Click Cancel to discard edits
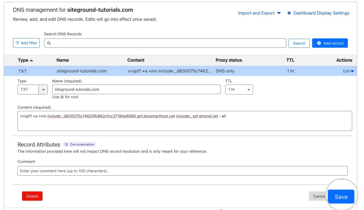The height and width of the screenshot is (210, 364). [318, 196]
